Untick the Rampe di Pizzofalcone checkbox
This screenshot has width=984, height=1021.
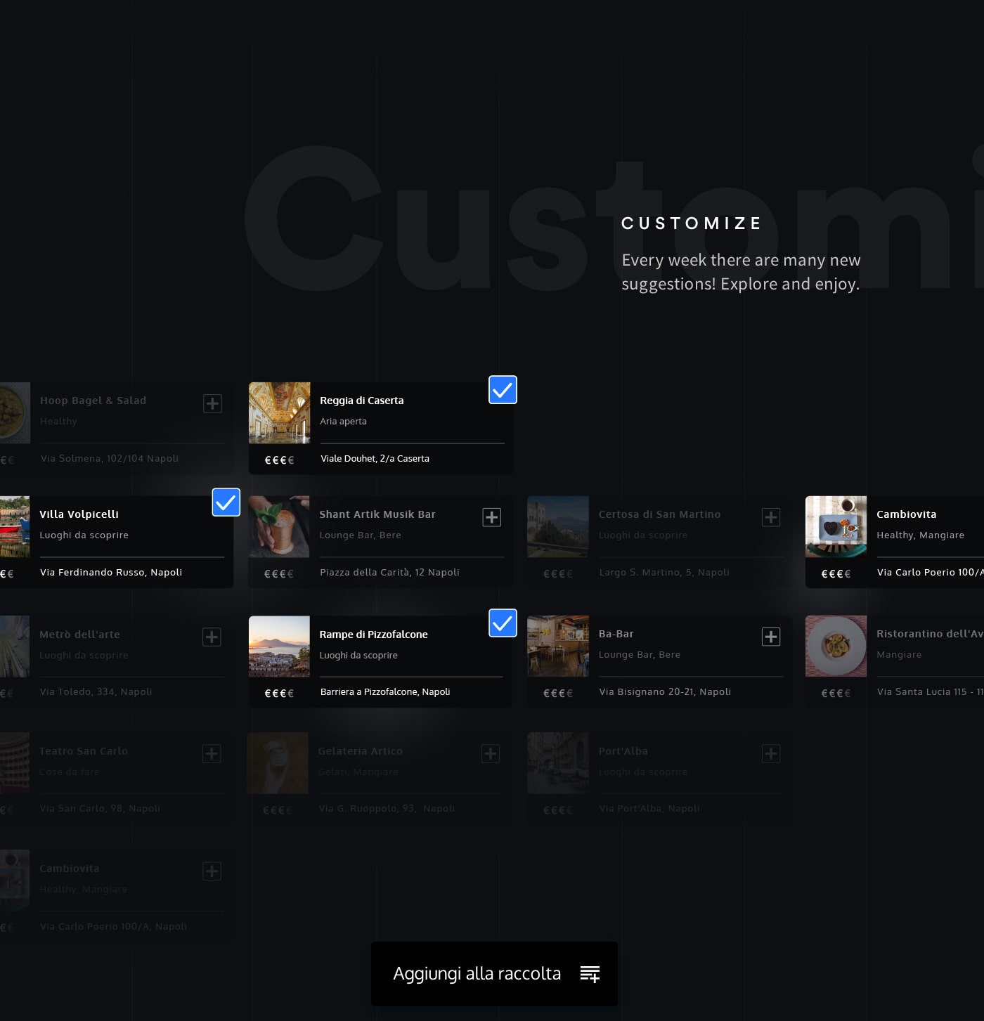(503, 623)
